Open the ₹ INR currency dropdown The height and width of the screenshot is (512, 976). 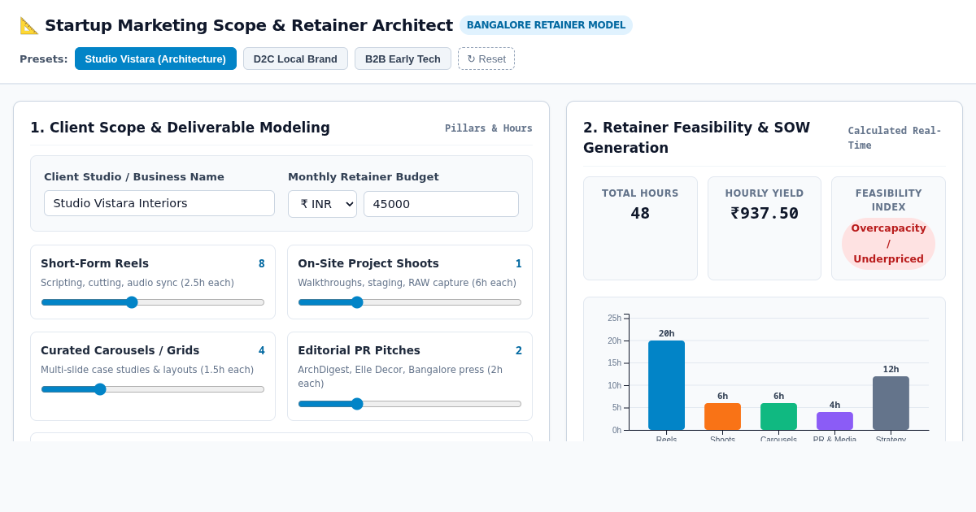[x=322, y=204]
